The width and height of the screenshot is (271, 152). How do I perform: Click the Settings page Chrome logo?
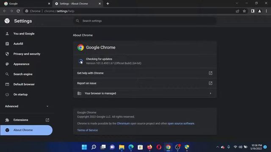7,21
